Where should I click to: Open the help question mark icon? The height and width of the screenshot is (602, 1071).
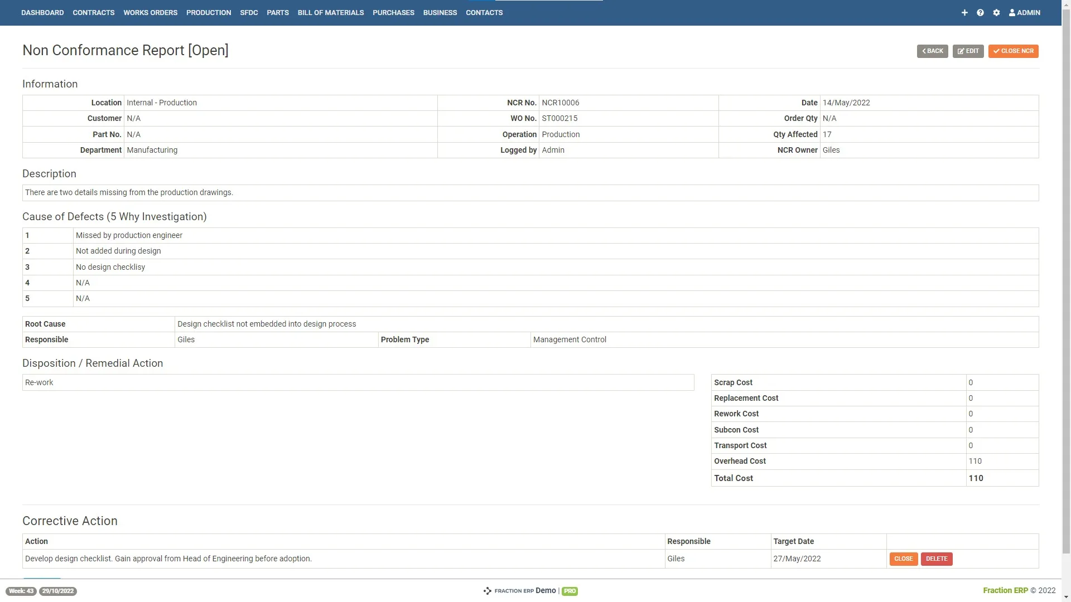pos(980,12)
